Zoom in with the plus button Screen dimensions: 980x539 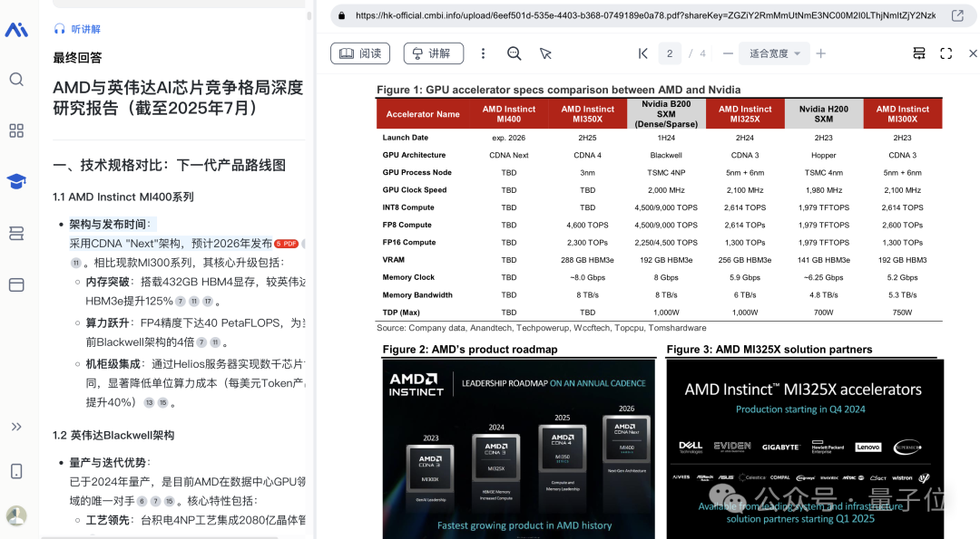(x=821, y=53)
